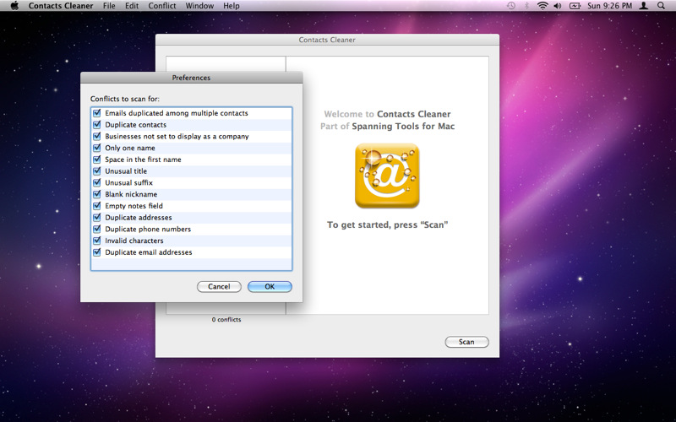Open the Wi-Fi status menu
This screenshot has width=676, height=422.
[542, 6]
